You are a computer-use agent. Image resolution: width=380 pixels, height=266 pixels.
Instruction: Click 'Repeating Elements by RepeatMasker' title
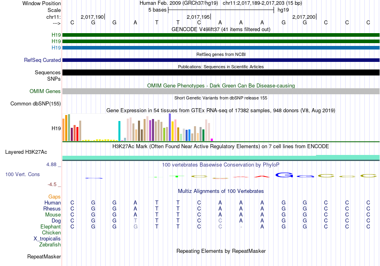(x=221, y=251)
